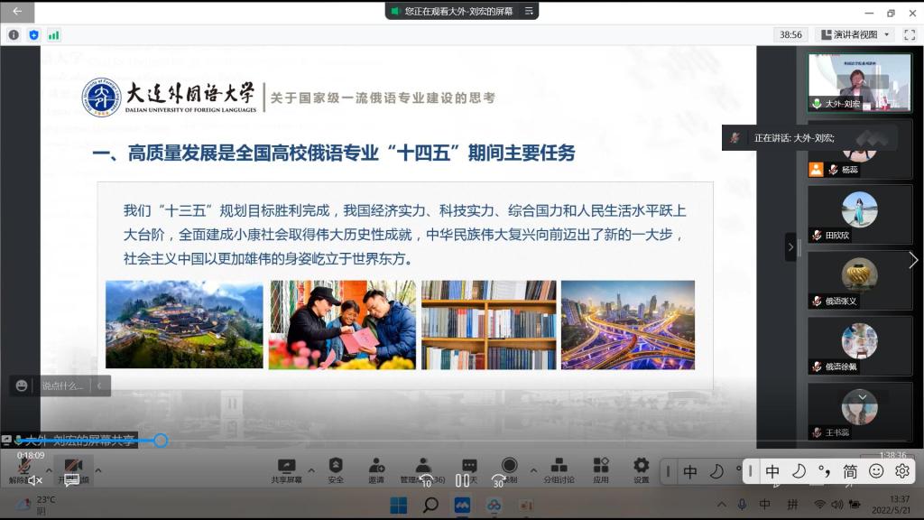Toggle the video sound mute speaker icon
Viewport: 924px width, 520px height.
click(34, 480)
